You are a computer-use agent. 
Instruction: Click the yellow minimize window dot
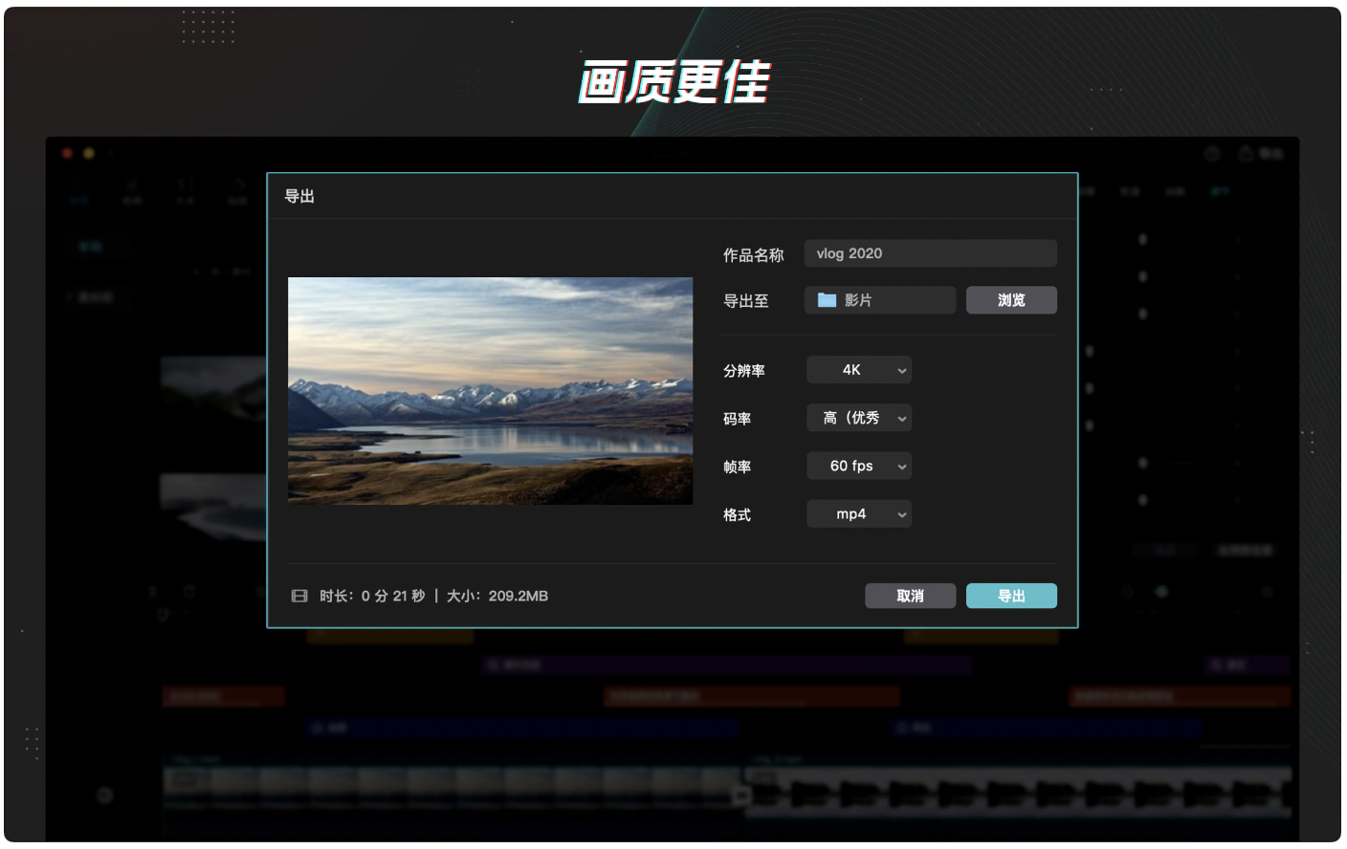[89, 153]
